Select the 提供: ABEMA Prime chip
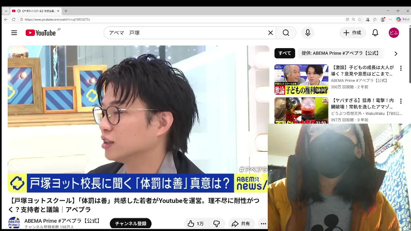This screenshot has height=231, width=411. pyautogui.click(x=340, y=53)
